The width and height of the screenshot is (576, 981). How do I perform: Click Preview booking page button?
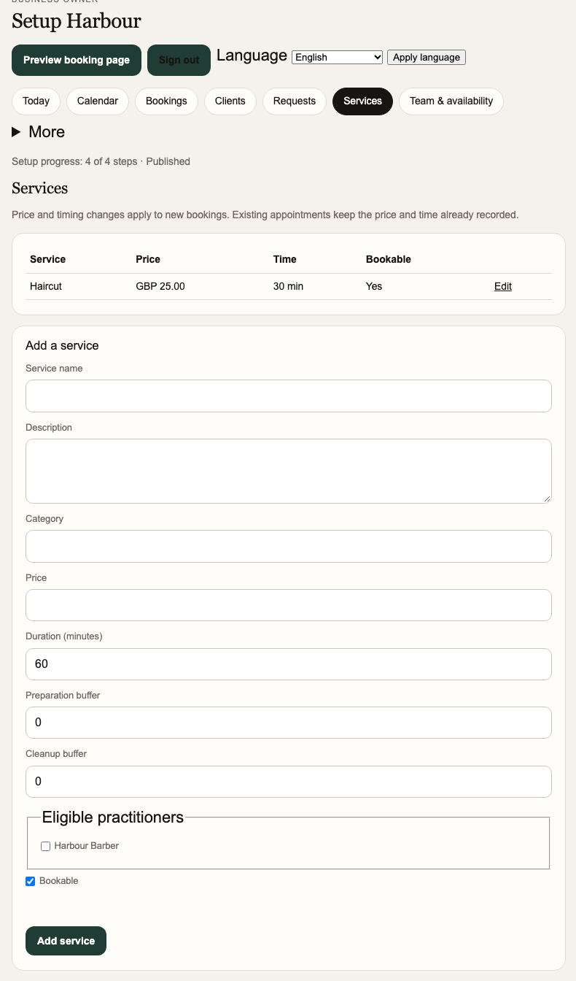click(77, 60)
